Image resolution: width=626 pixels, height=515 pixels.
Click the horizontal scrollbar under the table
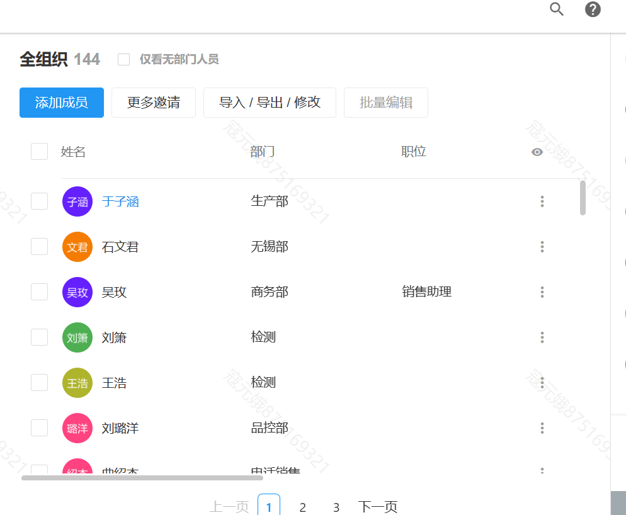click(142, 478)
